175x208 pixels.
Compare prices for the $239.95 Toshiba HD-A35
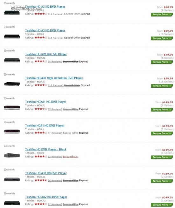click(x=162, y=181)
